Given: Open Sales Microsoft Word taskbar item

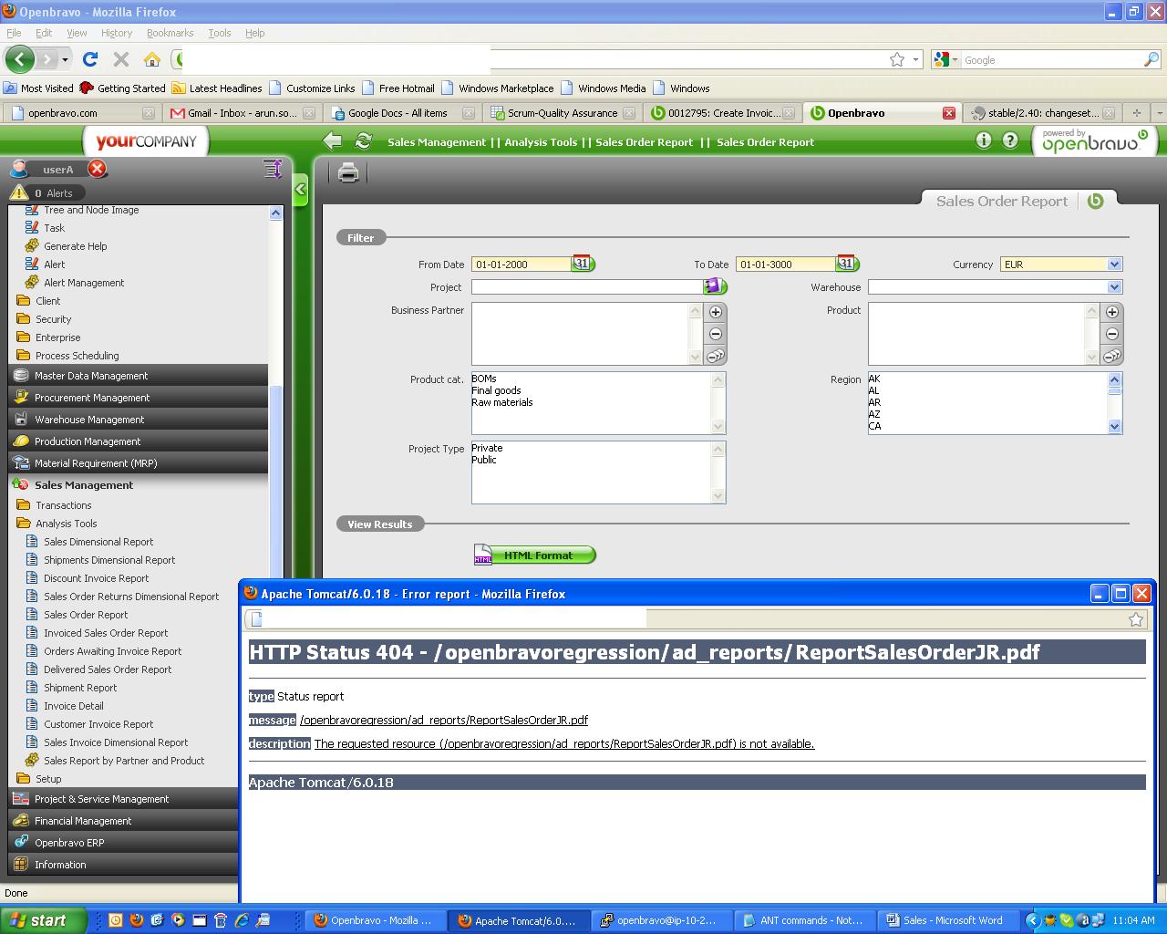Looking at the screenshot, I should 948,920.
